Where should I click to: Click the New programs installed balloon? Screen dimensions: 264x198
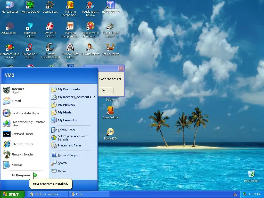point(51,184)
